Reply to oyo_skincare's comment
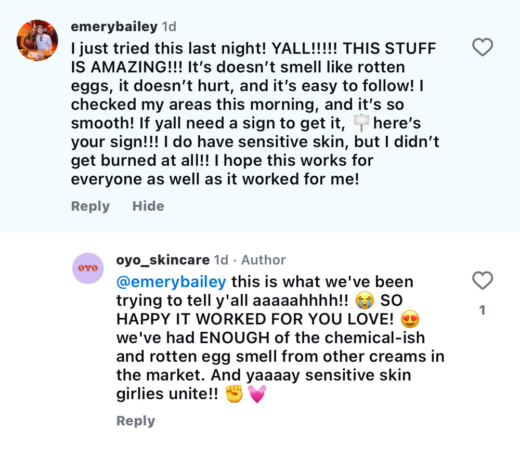The image size is (520, 456). [135, 421]
